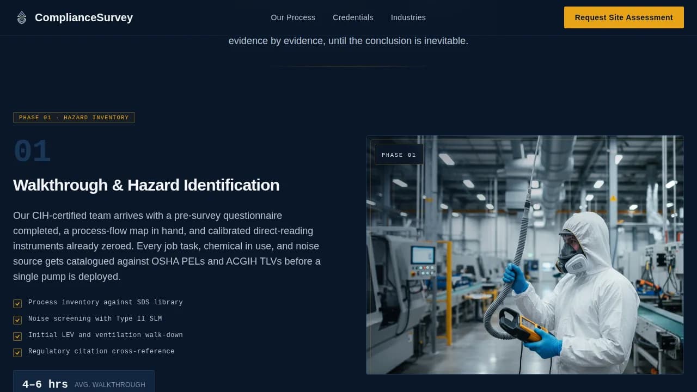Click the ComplianceSurvey shield logo icon
The height and width of the screenshot is (392, 697).
22,17
